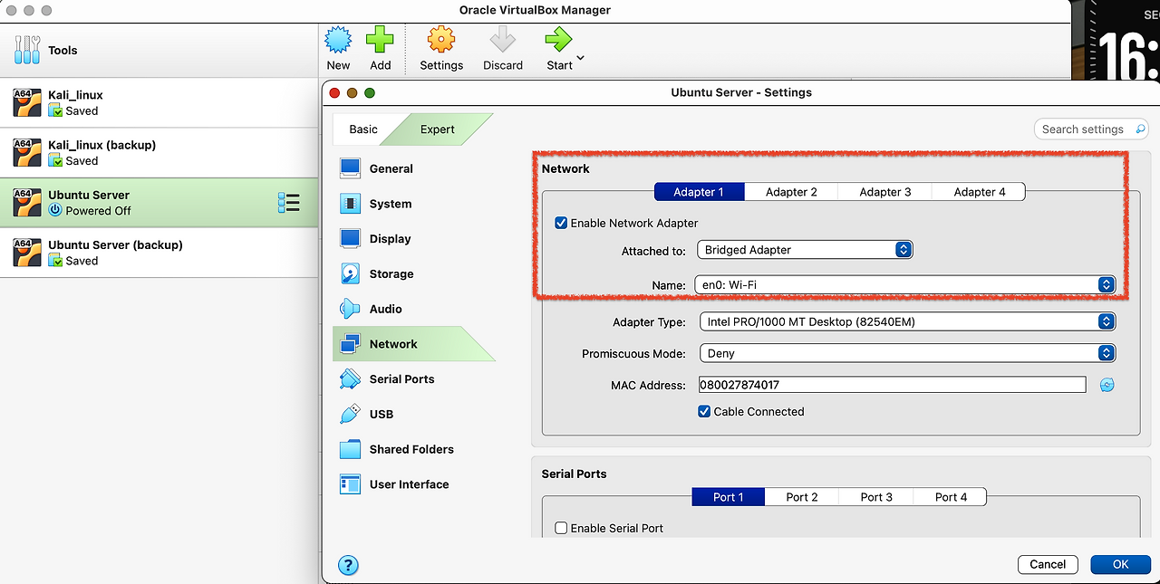Click the Kali_linux (backup) OS icon

point(27,152)
